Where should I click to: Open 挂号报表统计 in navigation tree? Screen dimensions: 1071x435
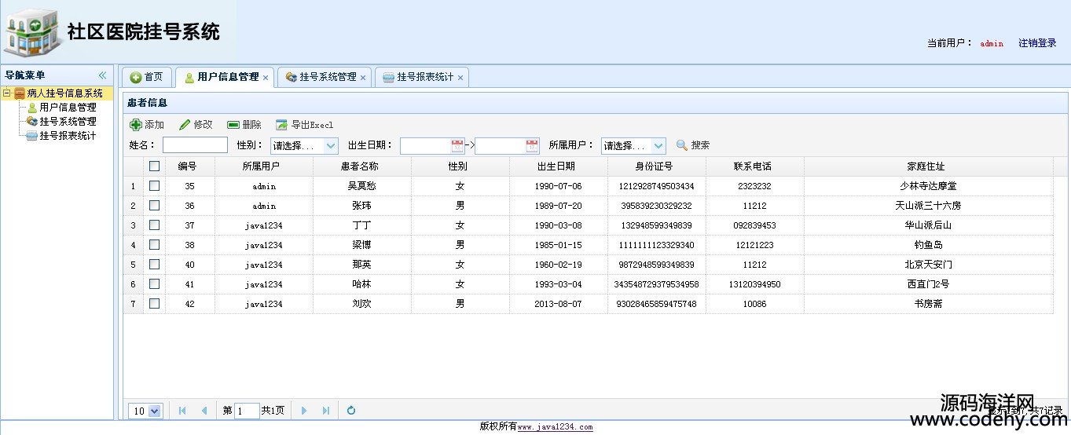(68, 136)
